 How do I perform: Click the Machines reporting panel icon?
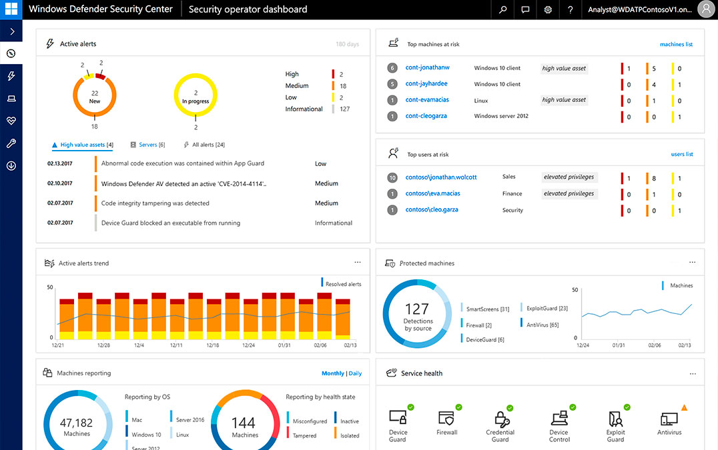[47, 373]
